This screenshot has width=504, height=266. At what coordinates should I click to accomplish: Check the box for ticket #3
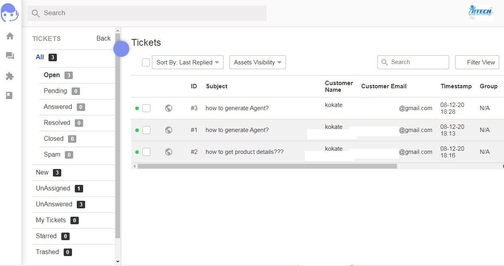[x=146, y=108]
